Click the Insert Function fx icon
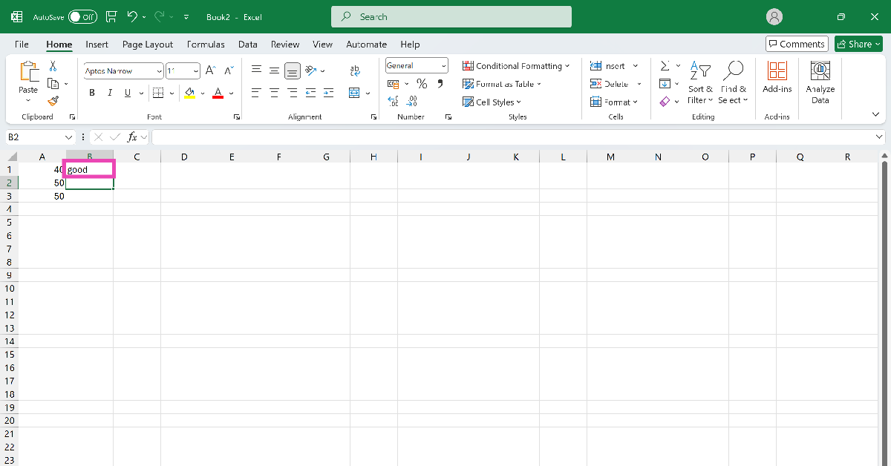Screen dimensions: 891x466 pos(132,137)
